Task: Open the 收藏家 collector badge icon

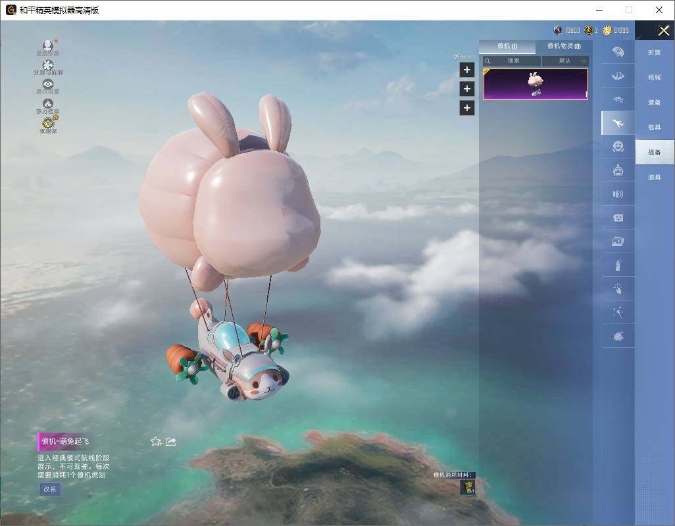Action: (x=48, y=122)
